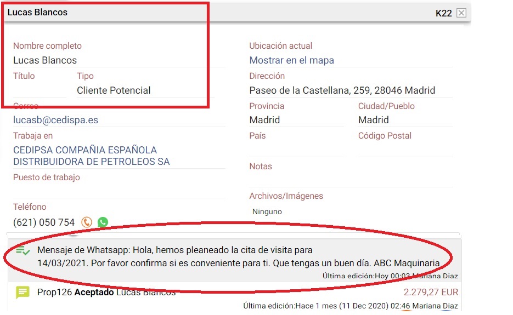Close the Lucas Blancos contact panel
513x315 pixels.
click(x=461, y=13)
